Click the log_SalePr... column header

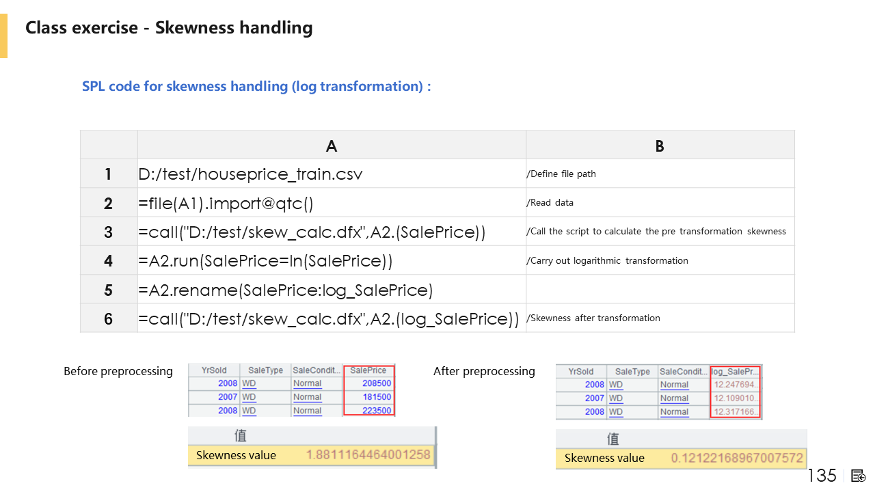point(736,372)
